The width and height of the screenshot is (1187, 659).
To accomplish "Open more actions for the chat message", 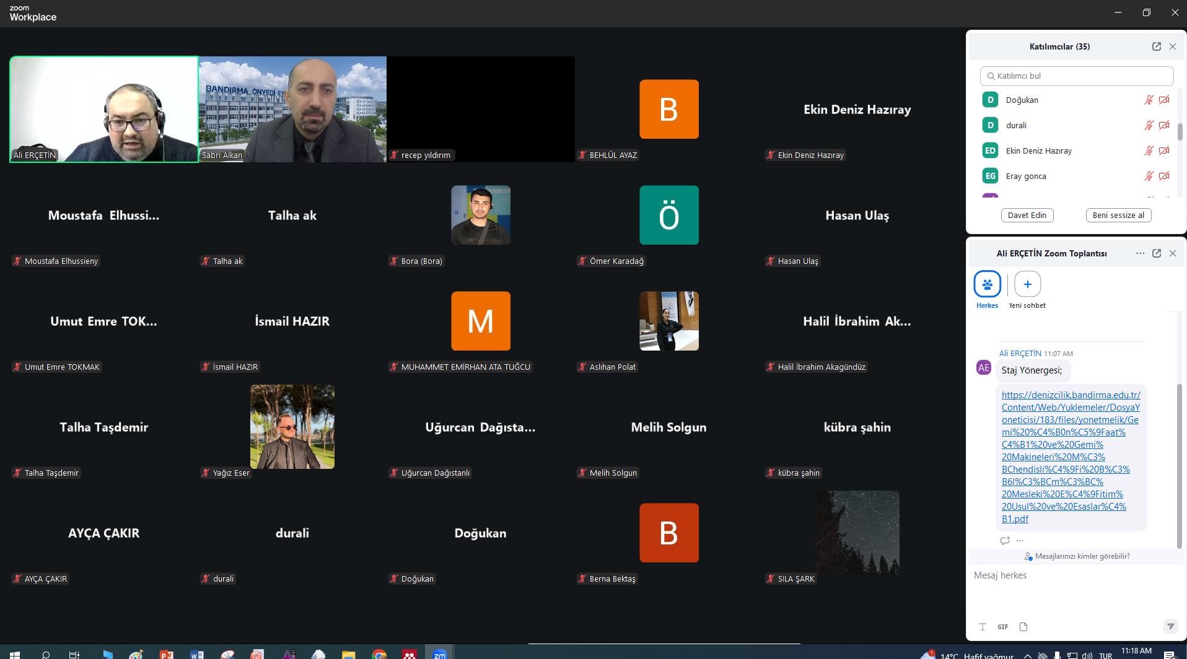I will pos(1020,541).
